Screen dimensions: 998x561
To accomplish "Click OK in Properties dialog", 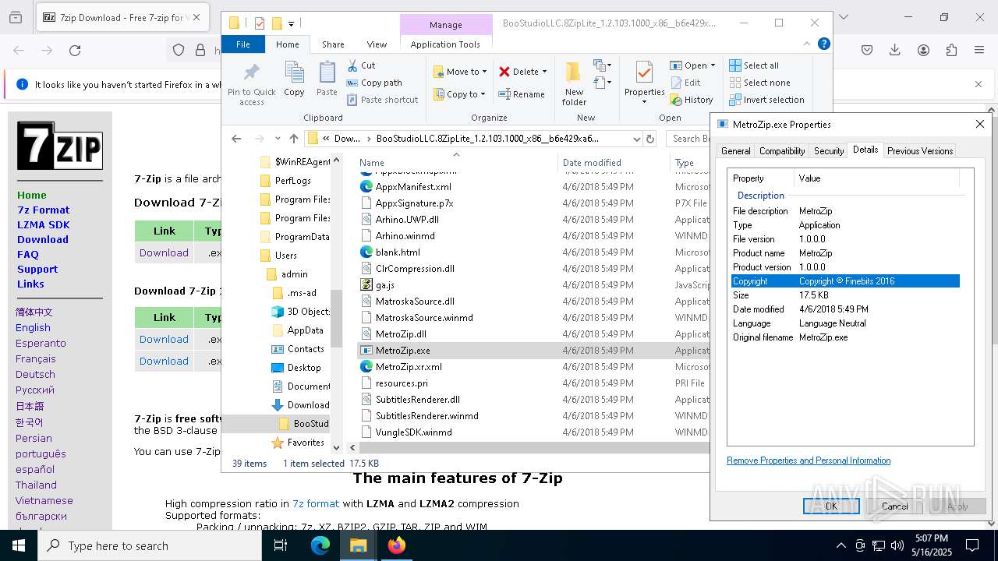I will pos(831,506).
